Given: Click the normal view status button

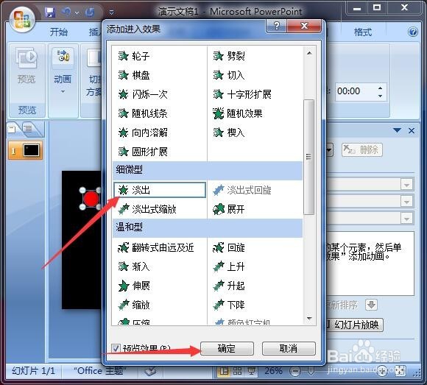Looking at the screenshot, I should 225,370.
